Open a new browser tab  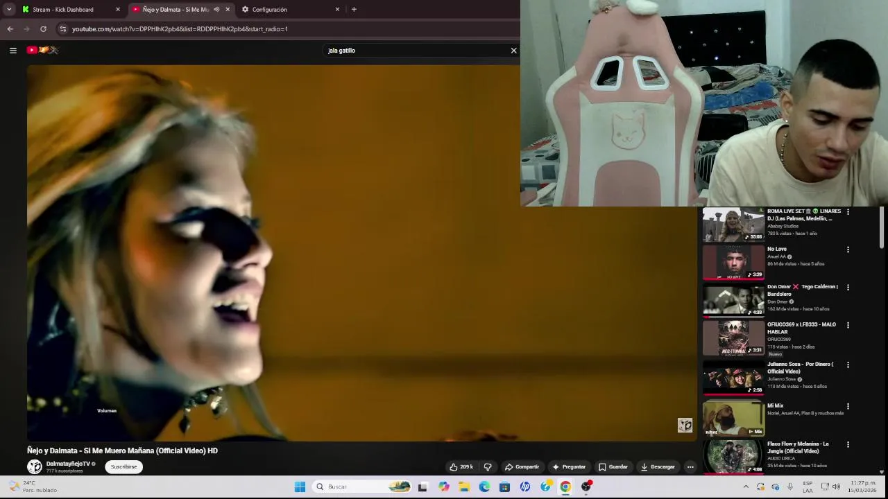coord(354,10)
